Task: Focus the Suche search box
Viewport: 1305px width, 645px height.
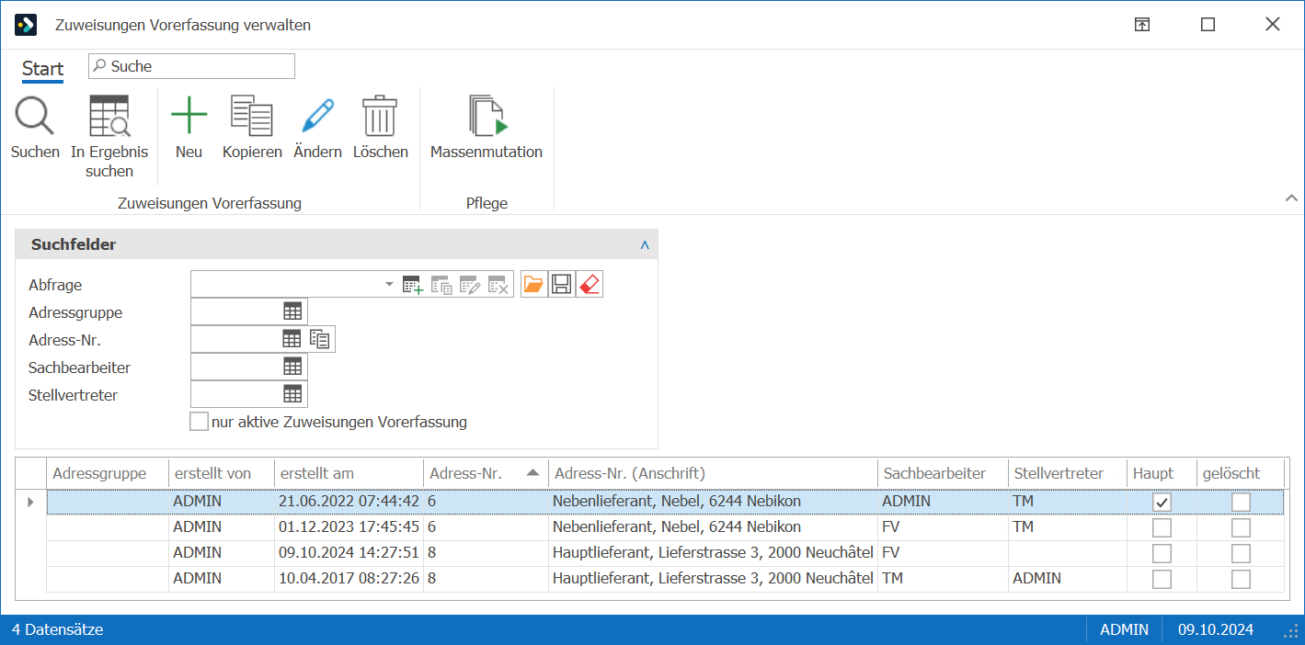Action: pyautogui.click(x=191, y=66)
